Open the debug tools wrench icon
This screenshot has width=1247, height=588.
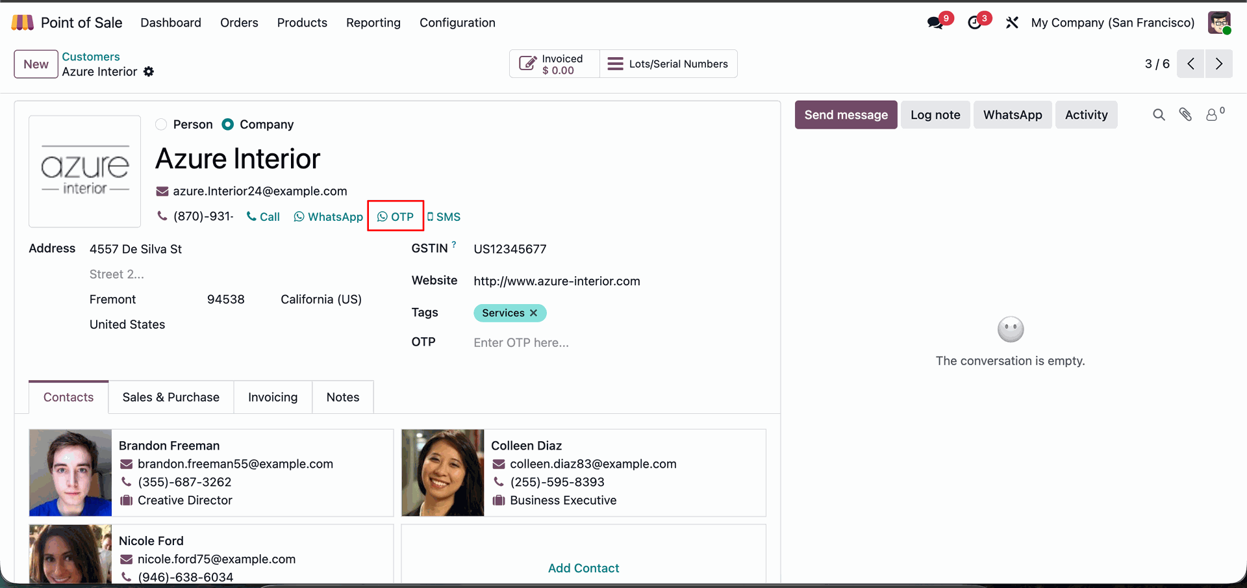[x=1012, y=23]
